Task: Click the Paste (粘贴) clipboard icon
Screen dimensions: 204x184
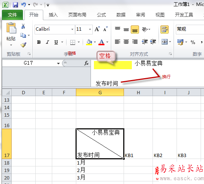Action: click(11, 28)
